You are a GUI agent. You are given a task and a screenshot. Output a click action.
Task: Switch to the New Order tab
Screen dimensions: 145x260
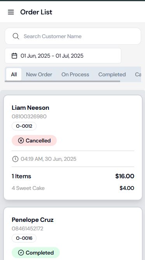[39, 74]
